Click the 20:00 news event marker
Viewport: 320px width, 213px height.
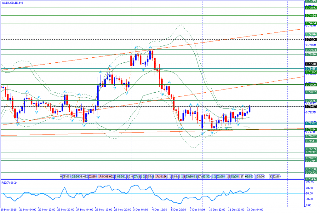pos(261,177)
